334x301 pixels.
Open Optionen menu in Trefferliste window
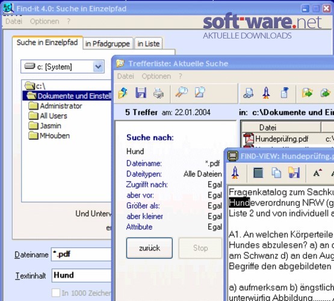pos(156,76)
